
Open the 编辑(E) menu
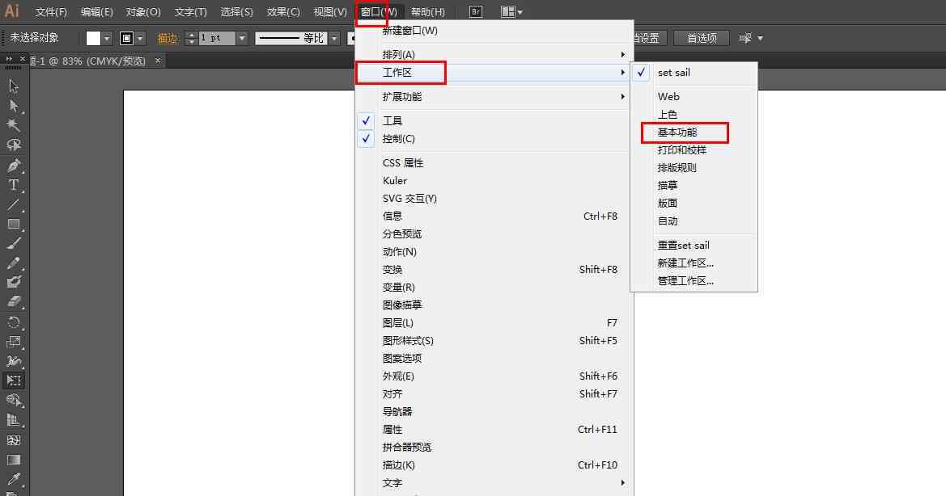pos(97,12)
